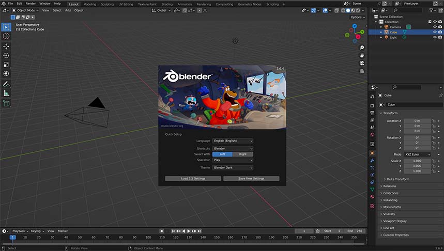Disable Cube in renders via camera icon

pyautogui.click(x=440, y=32)
